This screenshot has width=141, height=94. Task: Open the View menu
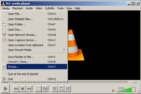point(69,8)
